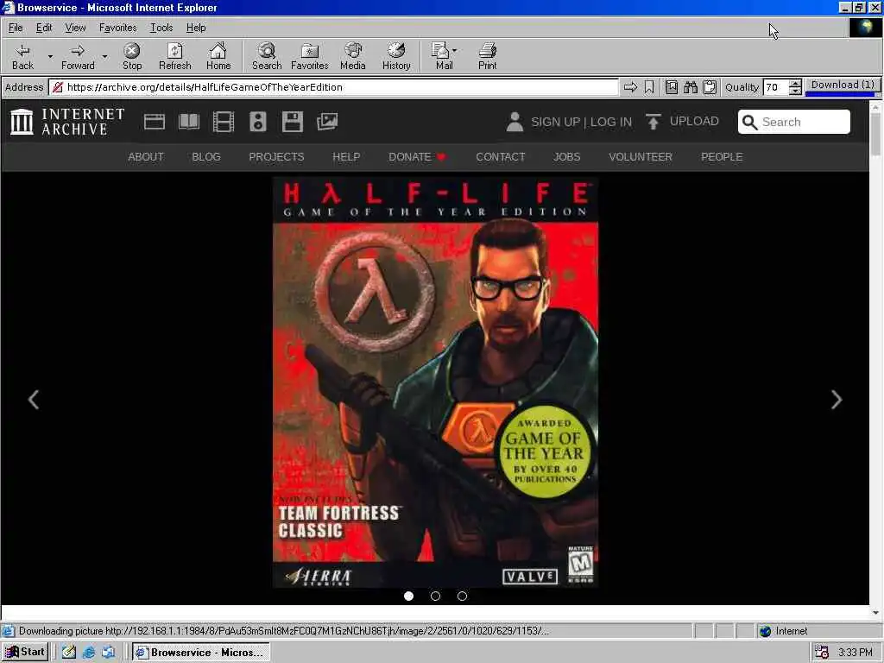Click the Quality value field

[776, 87]
